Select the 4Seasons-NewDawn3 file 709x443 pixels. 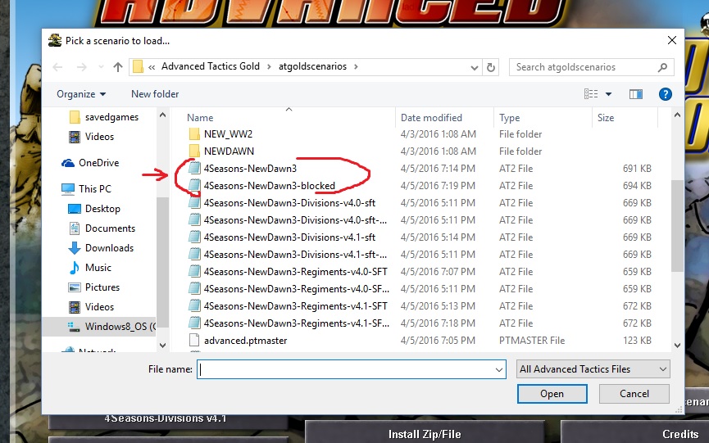pos(250,169)
